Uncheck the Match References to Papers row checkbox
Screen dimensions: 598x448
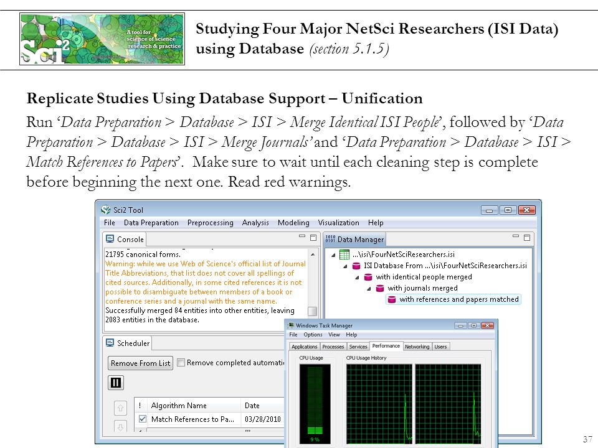[x=143, y=419]
